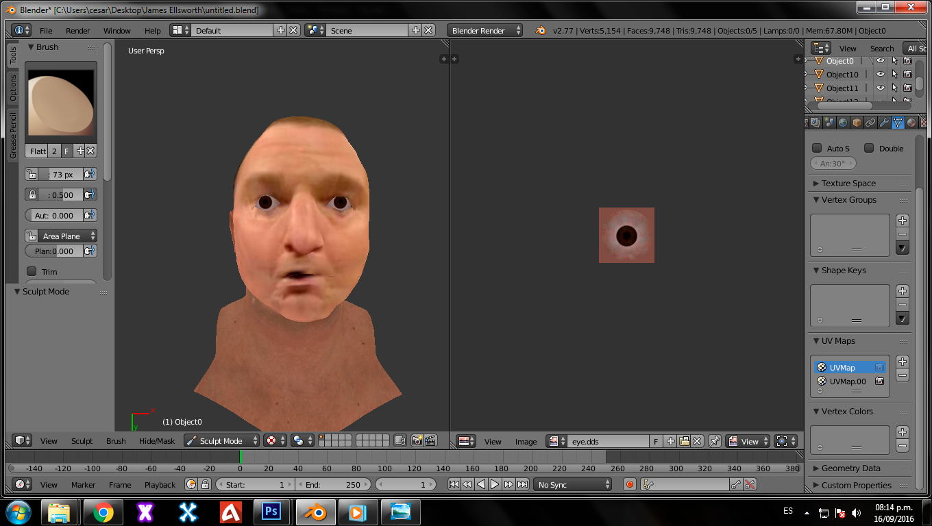Viewport: 932px width, 526px height.
Task: Click the Blender logo in the info header
Action: [x=540, y=30]
